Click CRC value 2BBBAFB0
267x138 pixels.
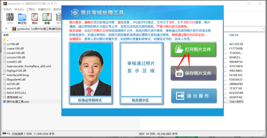(236, 84)
